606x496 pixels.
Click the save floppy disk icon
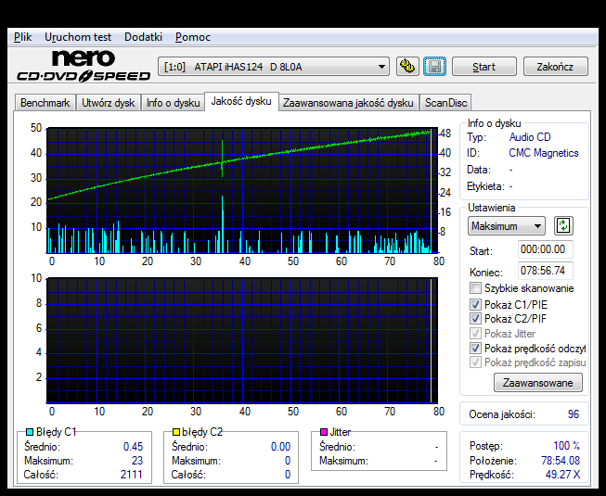434,67
